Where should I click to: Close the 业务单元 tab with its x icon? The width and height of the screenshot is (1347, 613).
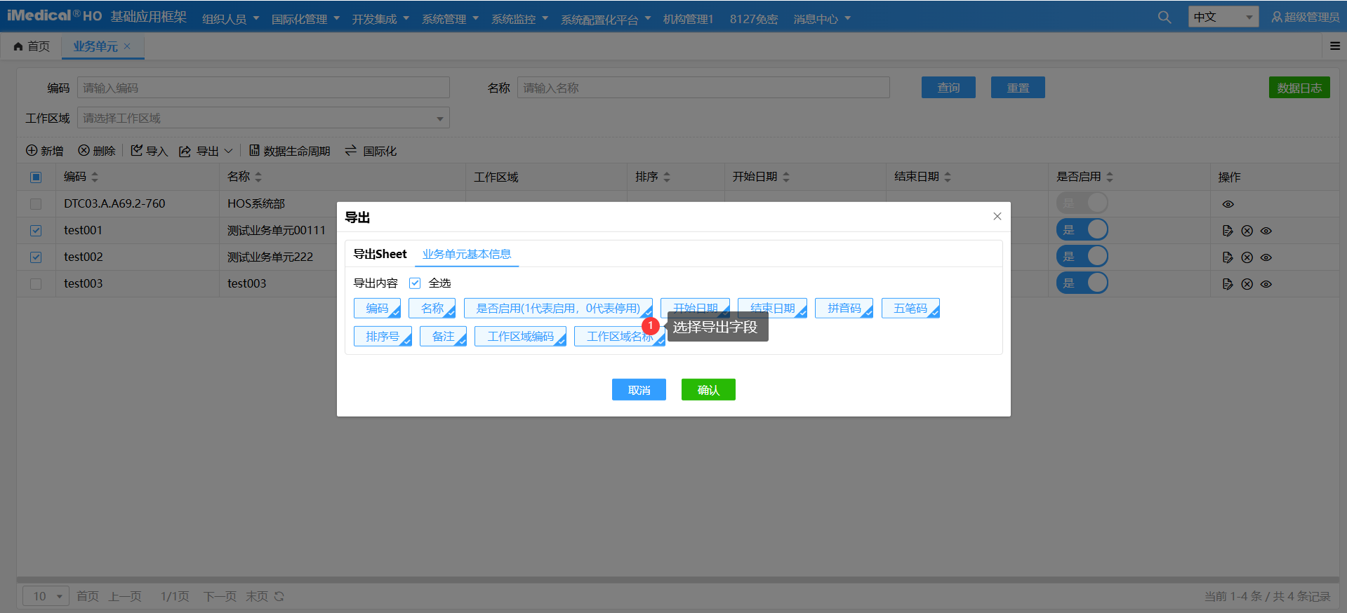click(127, 46)
